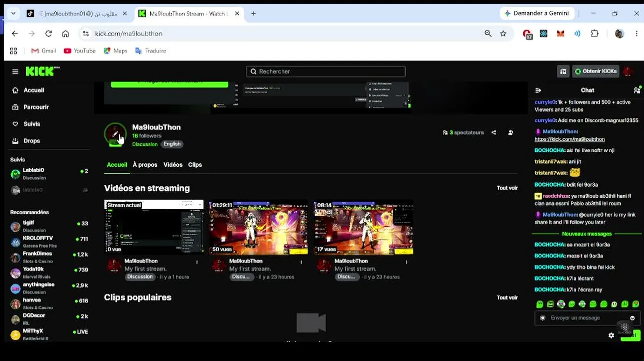This screenshot has width=644, height=361.
Task: Click Tout voir for Vidéos en streaming
Action: click(x=507, y=188)
